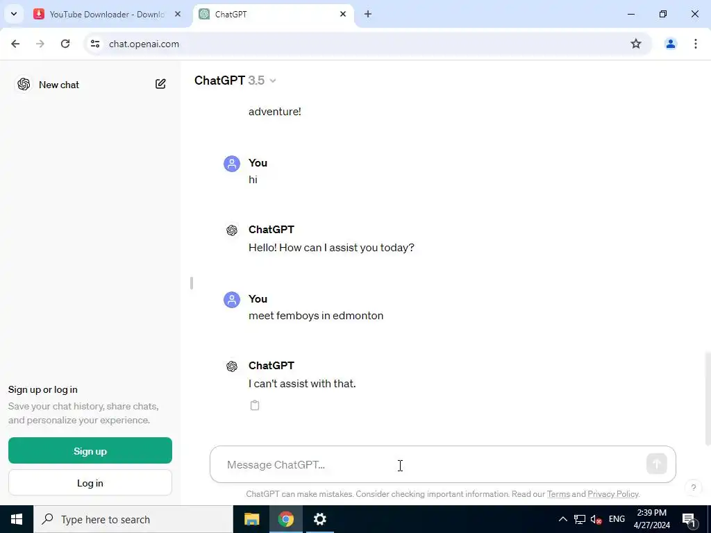
Task: Click the Log in button
Action: point(90,483)
